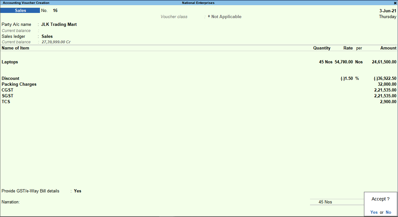Modify the Laptops rate 54,700.00
Viewport: 398px width, 217px height.
(343, 62)
